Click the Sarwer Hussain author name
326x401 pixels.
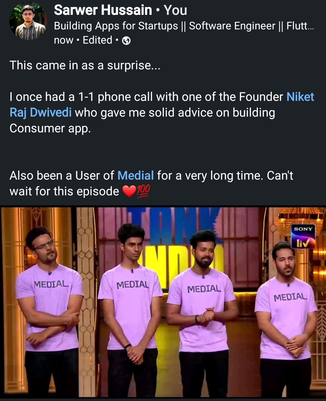[x=103, y=10]
